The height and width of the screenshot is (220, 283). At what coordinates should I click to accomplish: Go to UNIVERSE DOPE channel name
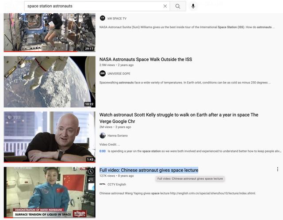[x=119, y=74]
